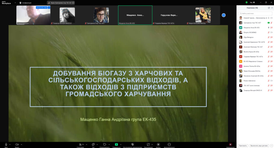Click the Найти участника search field

(255, 13)
